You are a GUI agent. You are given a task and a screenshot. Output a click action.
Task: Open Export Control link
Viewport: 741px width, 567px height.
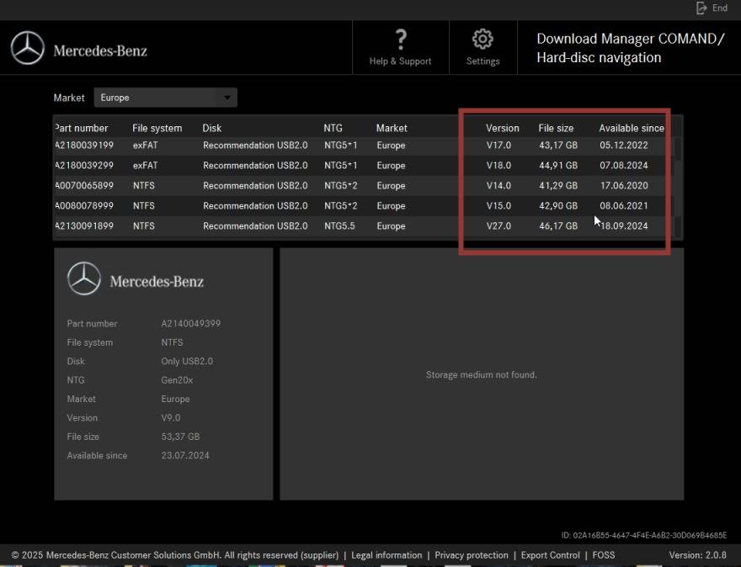pyautogui.click(x=550, y=555)
